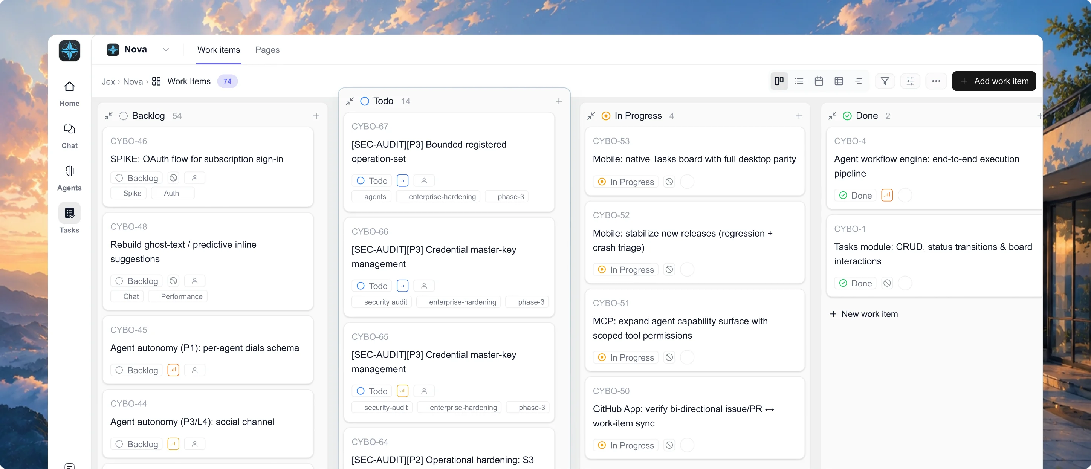Go to Nova in breadcrumb
Screen dimensions: 1091x469
coord(133,81)
